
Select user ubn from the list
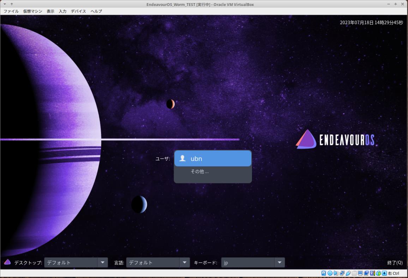point(213,158)
